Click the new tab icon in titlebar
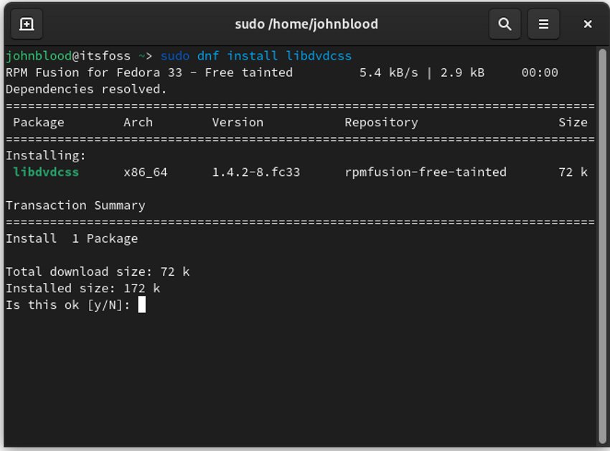The height and width of the screenshot is (451, 610). click(27, 24)
